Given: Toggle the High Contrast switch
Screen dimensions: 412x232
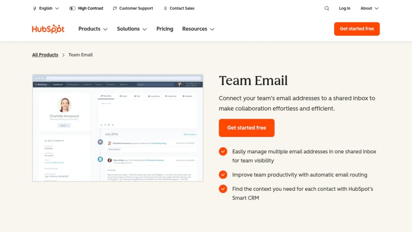Looking at the screenshot, I should tap(72, 8).
